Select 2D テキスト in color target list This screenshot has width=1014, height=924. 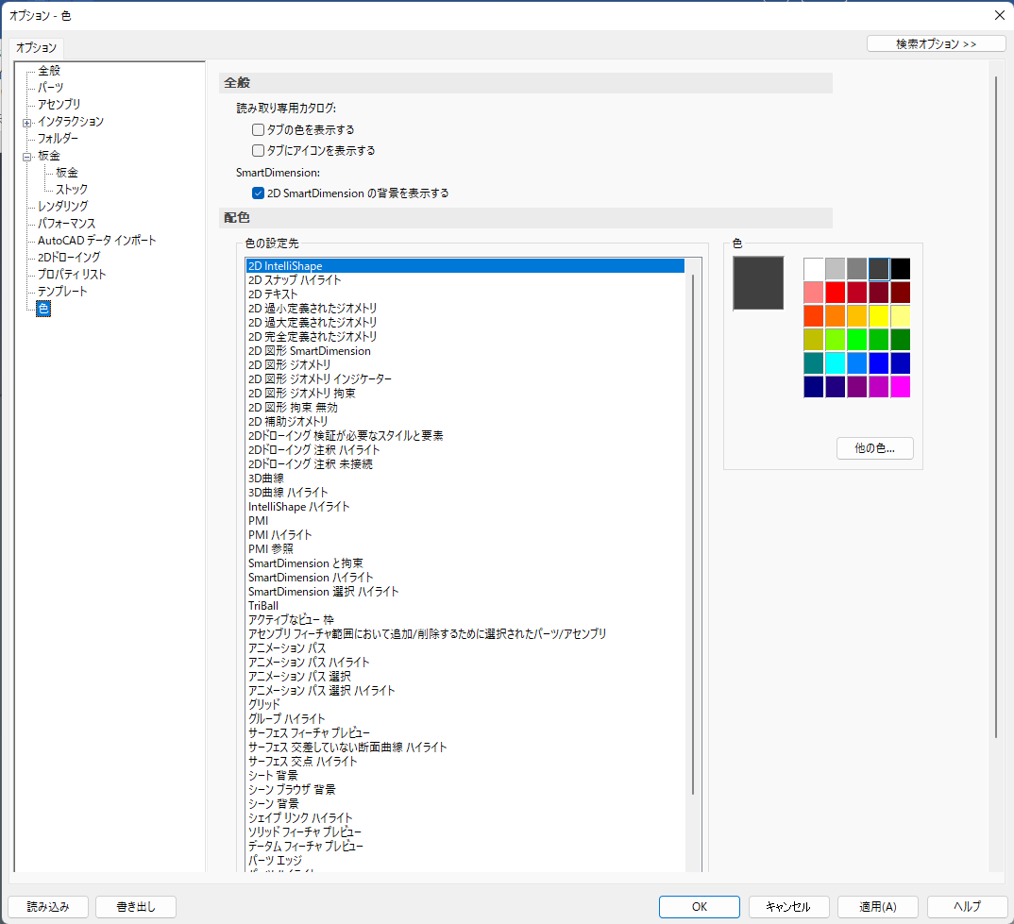[271, 294]
